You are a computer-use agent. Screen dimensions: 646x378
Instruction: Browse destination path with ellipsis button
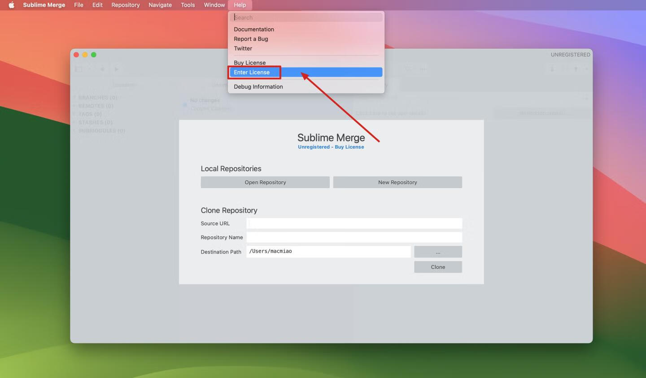coord(438,252)
